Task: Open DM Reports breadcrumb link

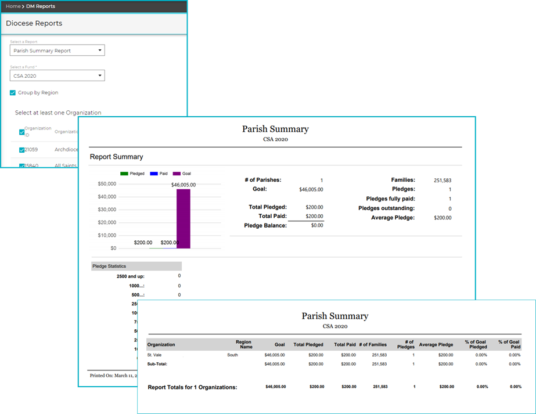Action: pyautogui.click(x=40, y=6)
